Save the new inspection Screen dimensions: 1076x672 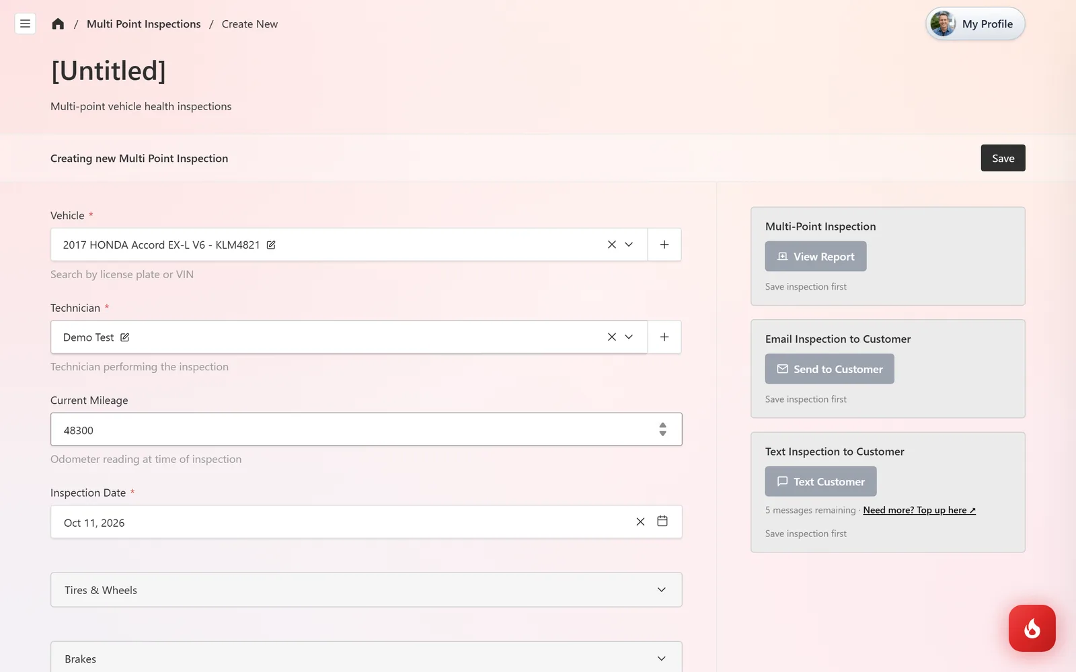pos(1003,158)
